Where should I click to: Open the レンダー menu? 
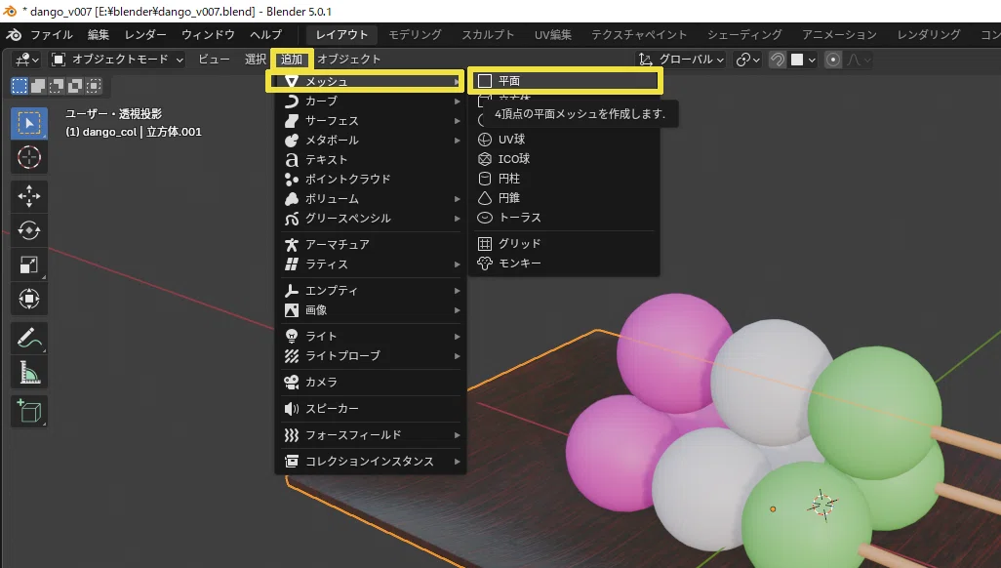(145, 34)
